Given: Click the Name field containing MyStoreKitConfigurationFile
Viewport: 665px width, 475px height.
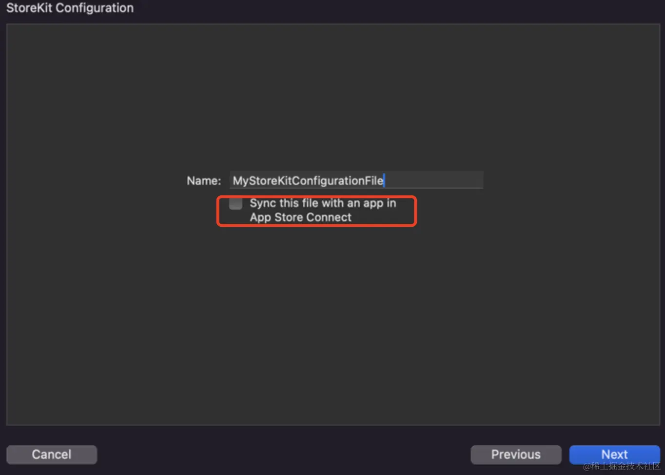Looking at the screenshot, I should pyautogui.click(x=356, y=180).
